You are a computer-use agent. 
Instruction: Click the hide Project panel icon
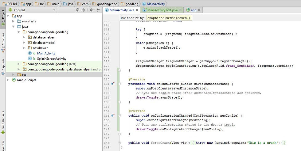(x=99, y=10)
